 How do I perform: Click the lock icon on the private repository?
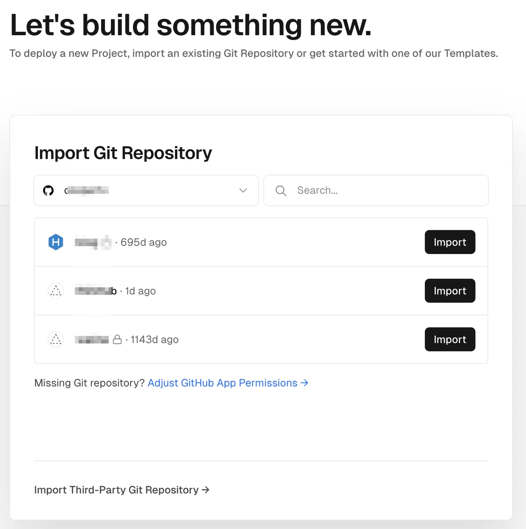(117, 340)
